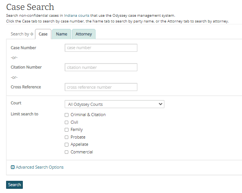Click the arrow icon beside Search by
Viewport: 242px width, 193px height.
[32, 34]
